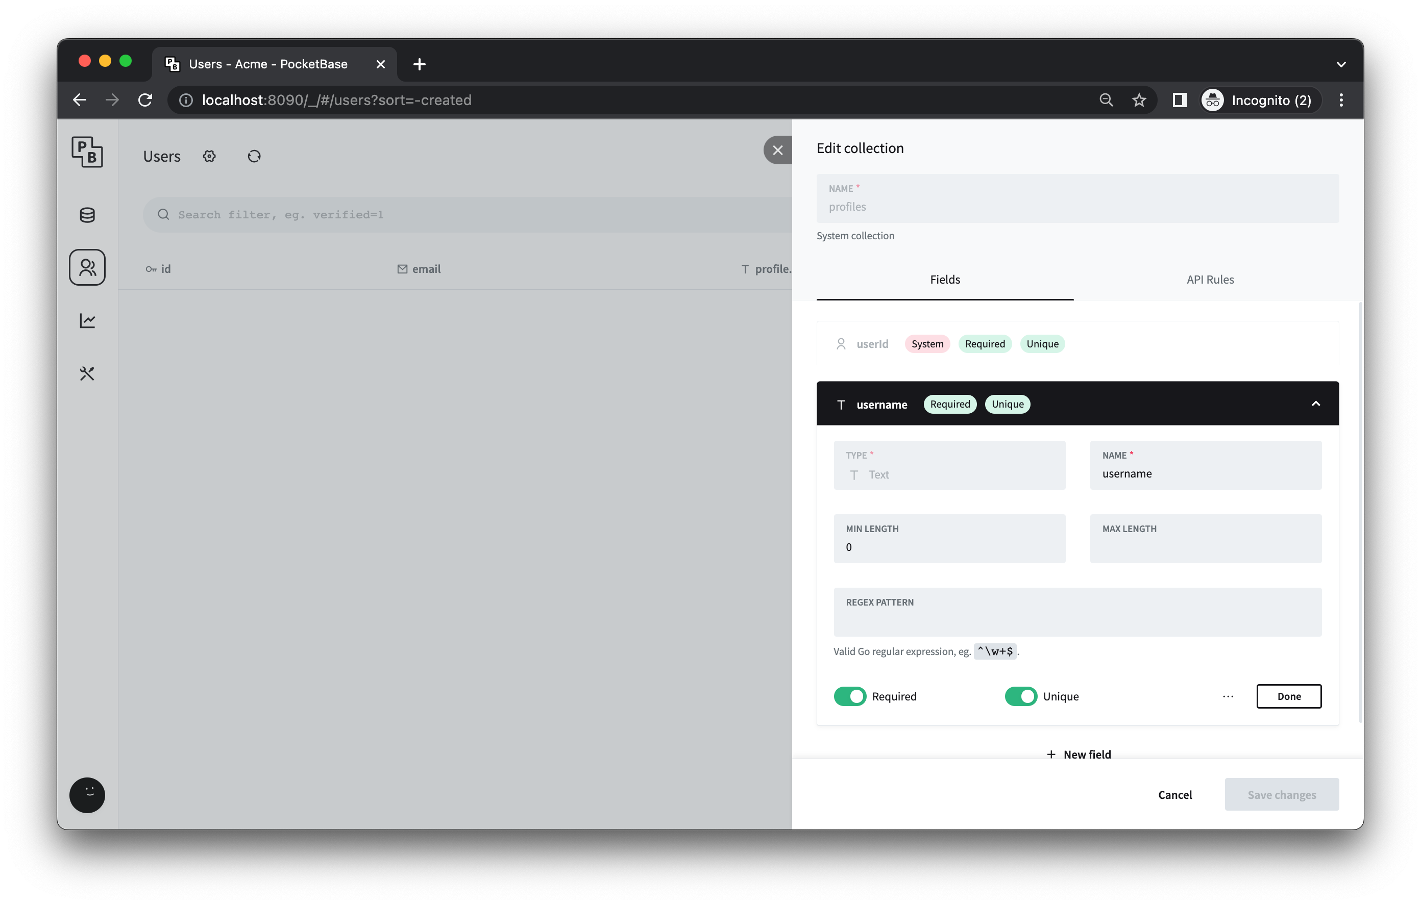Click the Users search filter box

tap(467, 214)
